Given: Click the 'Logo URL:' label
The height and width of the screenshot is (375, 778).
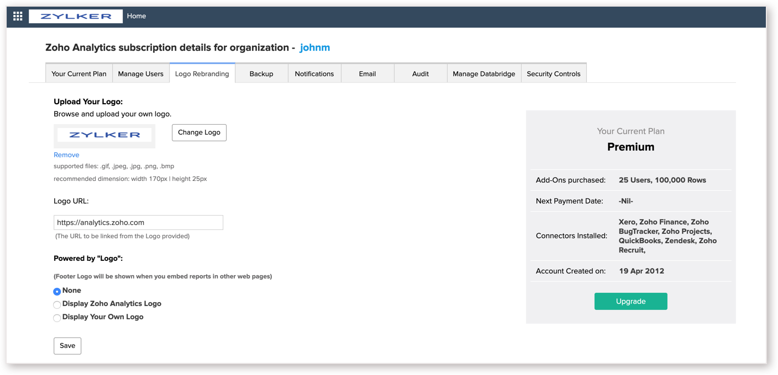Looking at the screenshot, I should 71,201.
